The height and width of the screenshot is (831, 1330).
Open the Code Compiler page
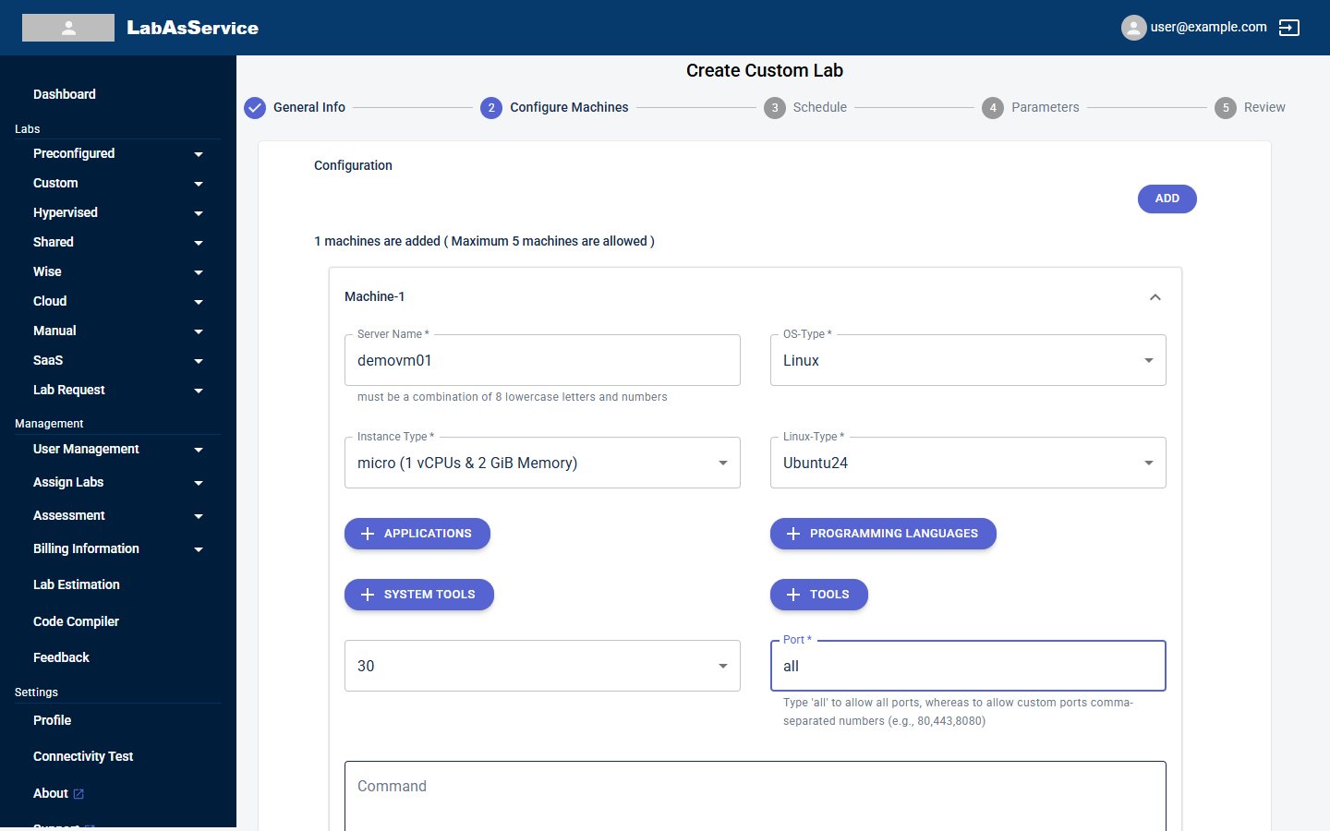76,621
